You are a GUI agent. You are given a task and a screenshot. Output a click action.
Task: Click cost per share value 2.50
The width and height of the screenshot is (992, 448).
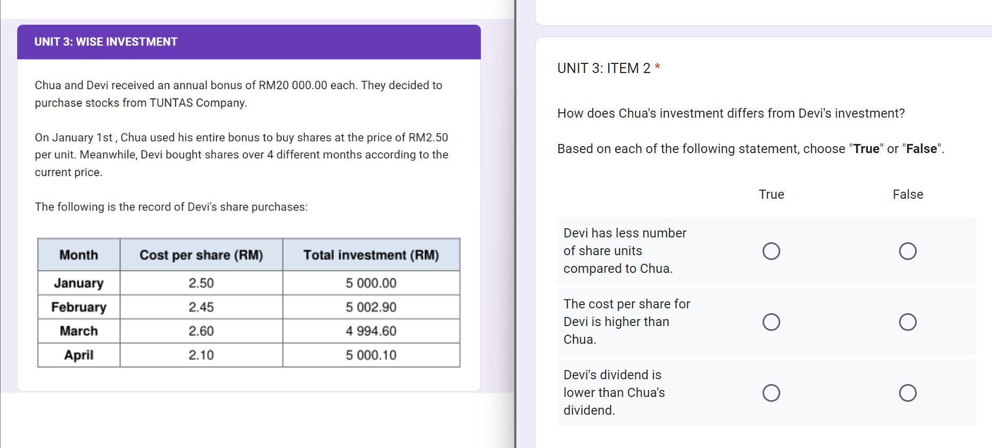tap(201, 283)
